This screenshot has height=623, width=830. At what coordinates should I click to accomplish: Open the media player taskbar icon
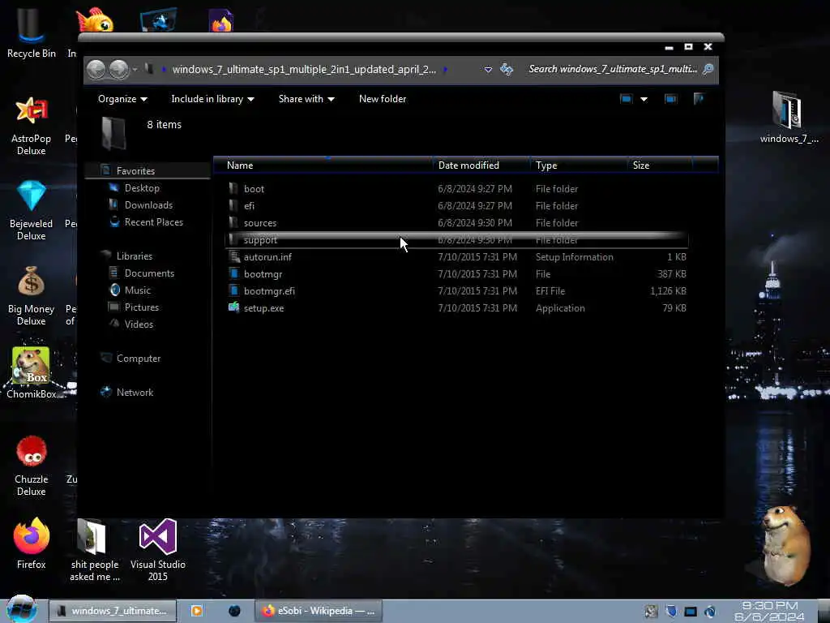196,611
